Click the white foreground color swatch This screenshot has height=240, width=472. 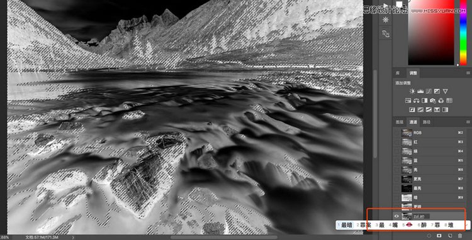pos(399,4)
